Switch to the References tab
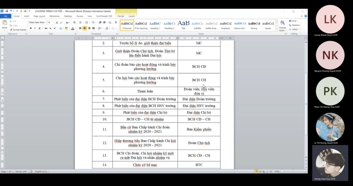This screenshot has width=353, height=186. pyautogui.click(x=54, y=16)
